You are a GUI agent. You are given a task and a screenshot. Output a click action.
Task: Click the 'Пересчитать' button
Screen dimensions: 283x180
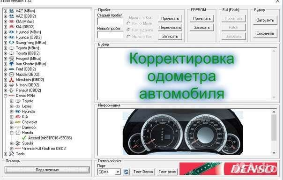(x=170, y=28)
